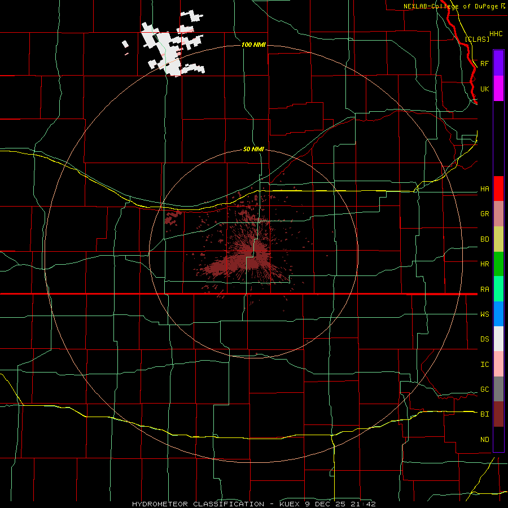This screenshot has width=508, height=508.
Task: Select the "IC" legend label
Action: [x=484, y=365]
